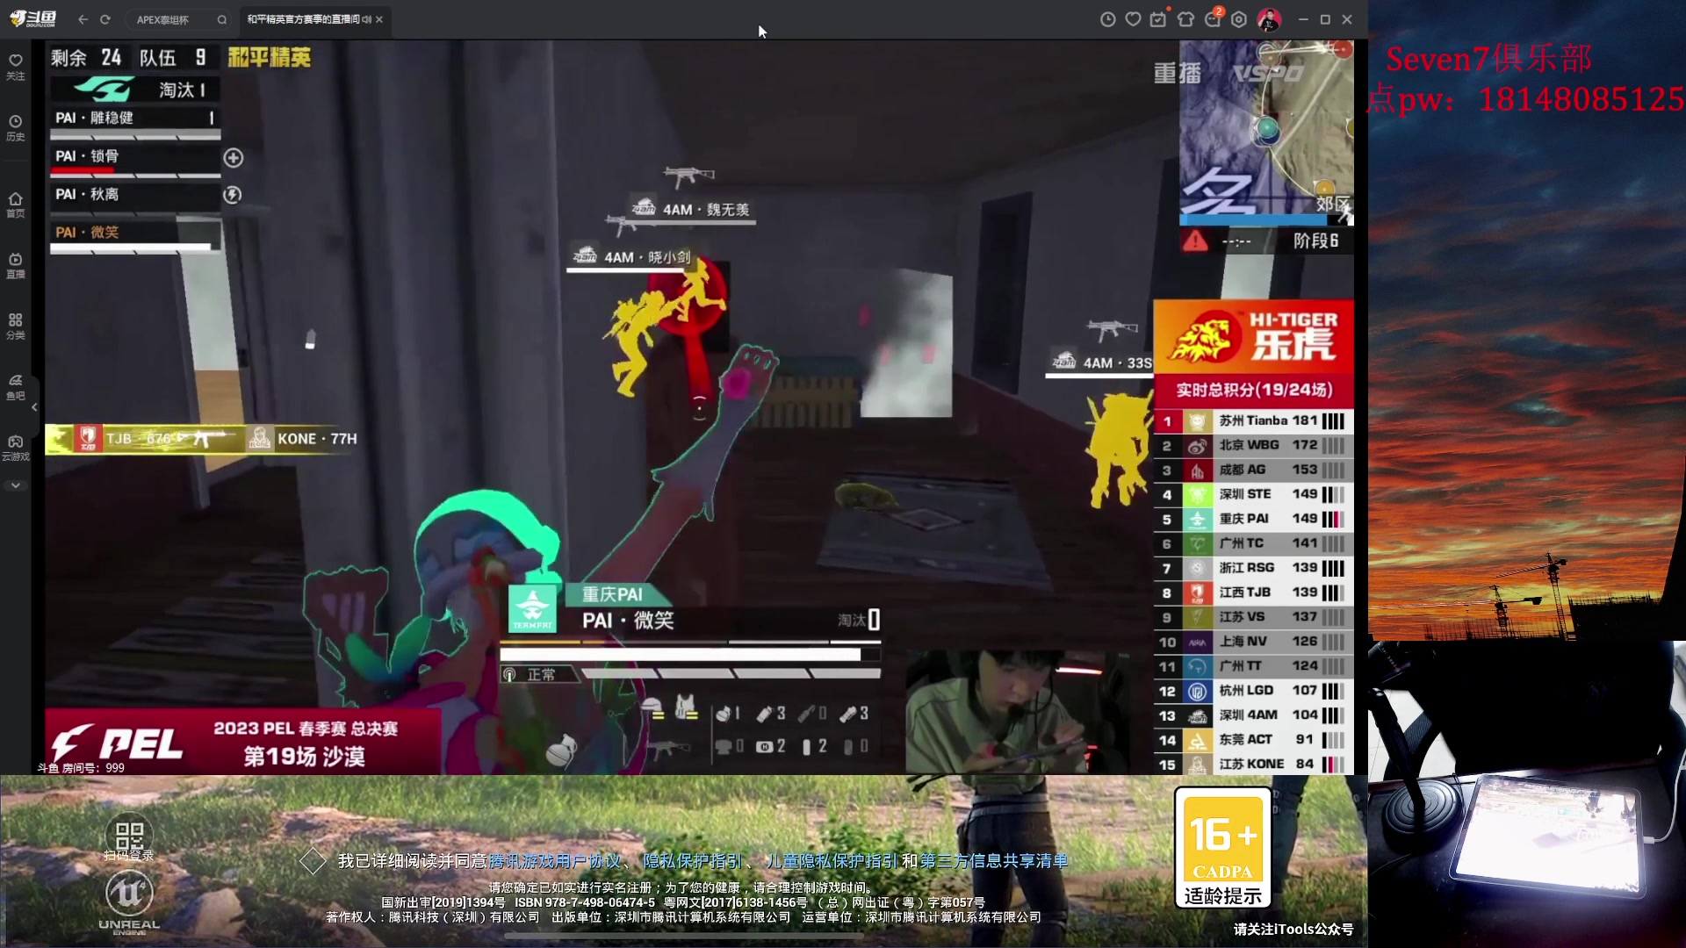Viewport: 1686px width, 948px height.
Task: Open the settings gear in the title bar
Action: [1239, 19]
